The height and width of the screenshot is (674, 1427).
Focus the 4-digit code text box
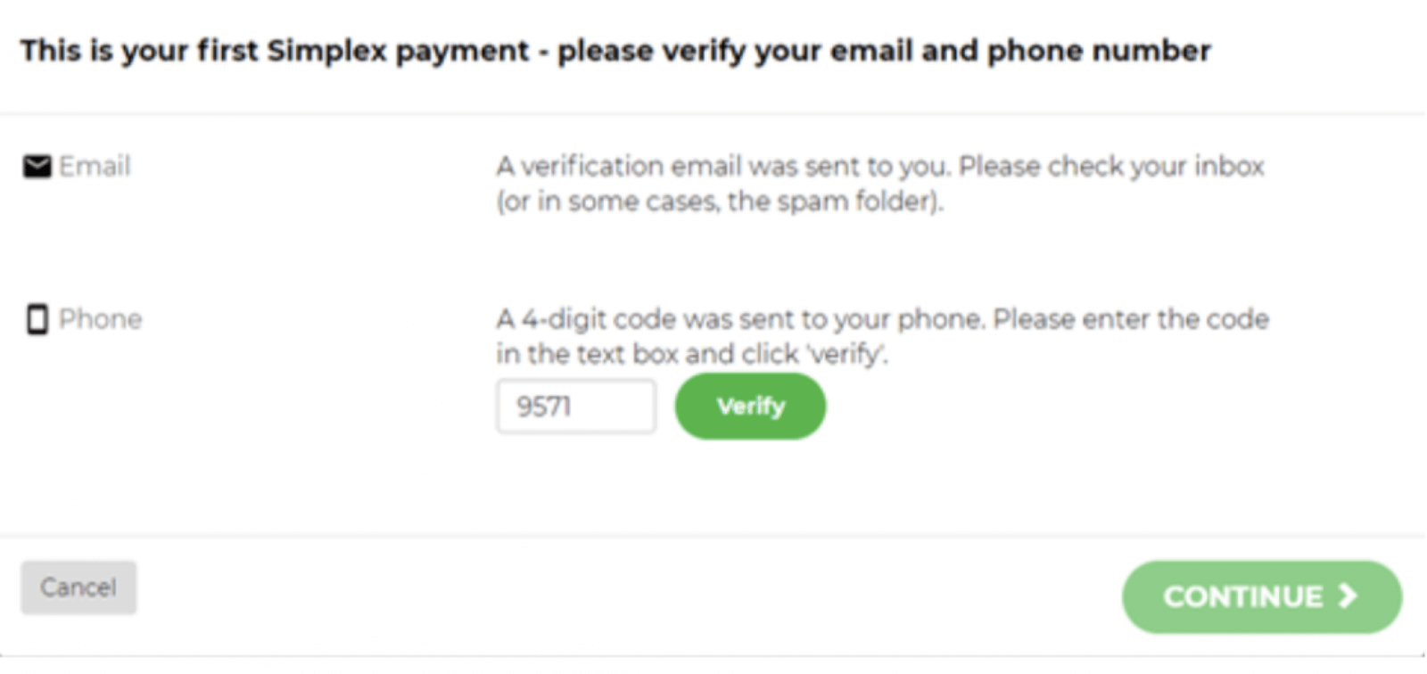pyautogui.click(x=575, y=407)
